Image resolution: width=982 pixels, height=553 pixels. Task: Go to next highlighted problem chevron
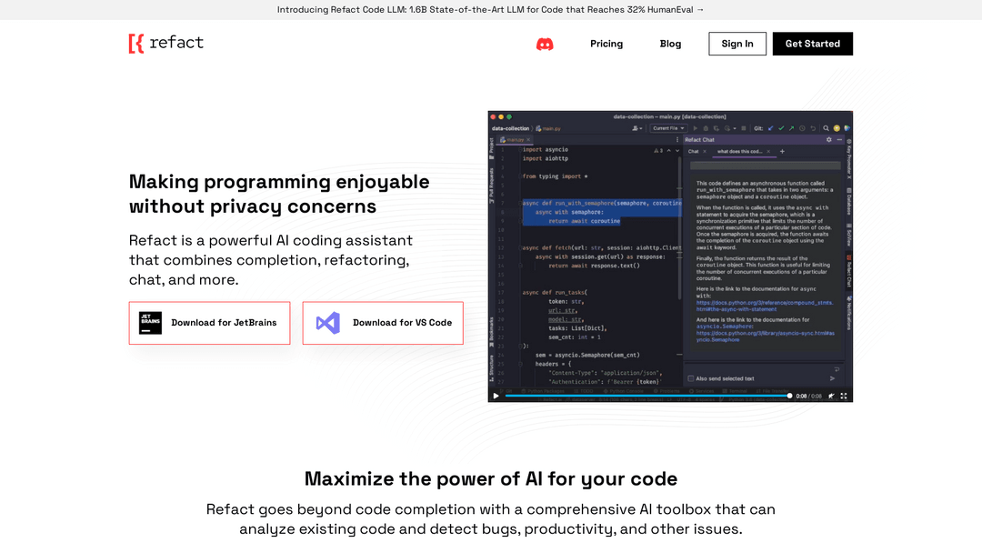(x=677, y=150)
